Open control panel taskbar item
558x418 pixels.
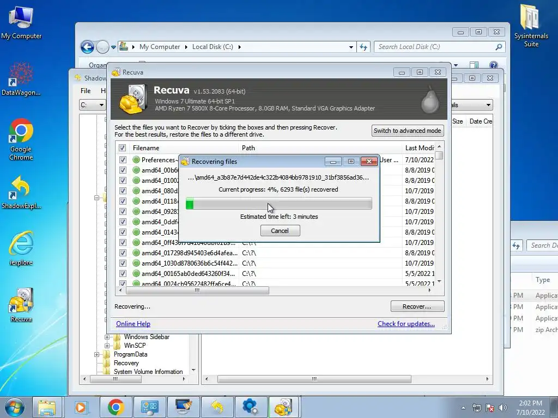(149, 407)
